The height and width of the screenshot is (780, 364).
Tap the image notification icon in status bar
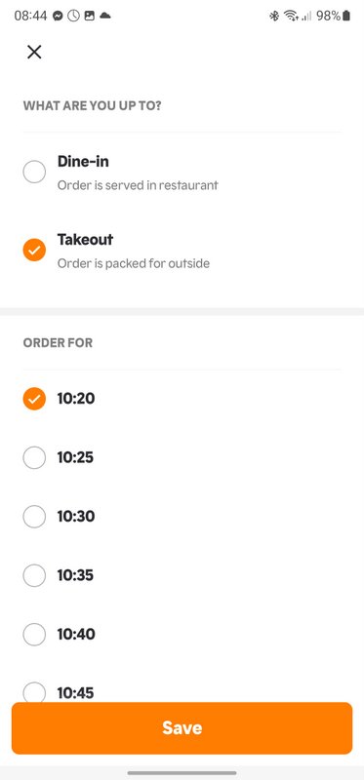coord(89,16)
